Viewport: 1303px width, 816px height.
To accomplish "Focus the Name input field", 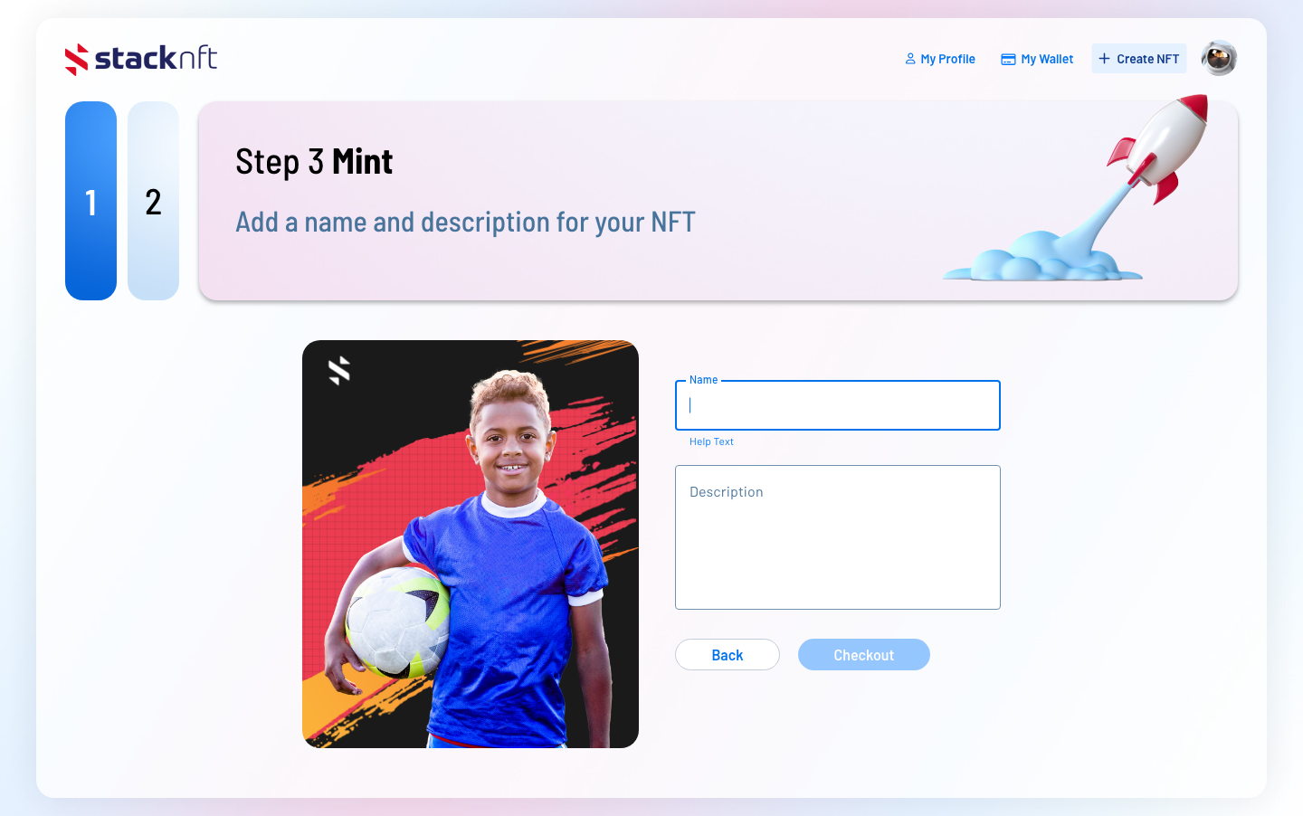I will click(x=838, y=405).
